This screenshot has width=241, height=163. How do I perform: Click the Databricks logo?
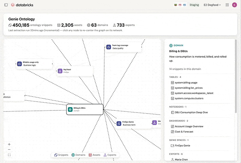[x=22, y=5]
